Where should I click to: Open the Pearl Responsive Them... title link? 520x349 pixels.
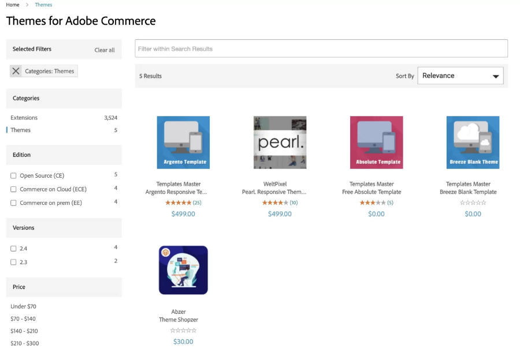(274, 192)
